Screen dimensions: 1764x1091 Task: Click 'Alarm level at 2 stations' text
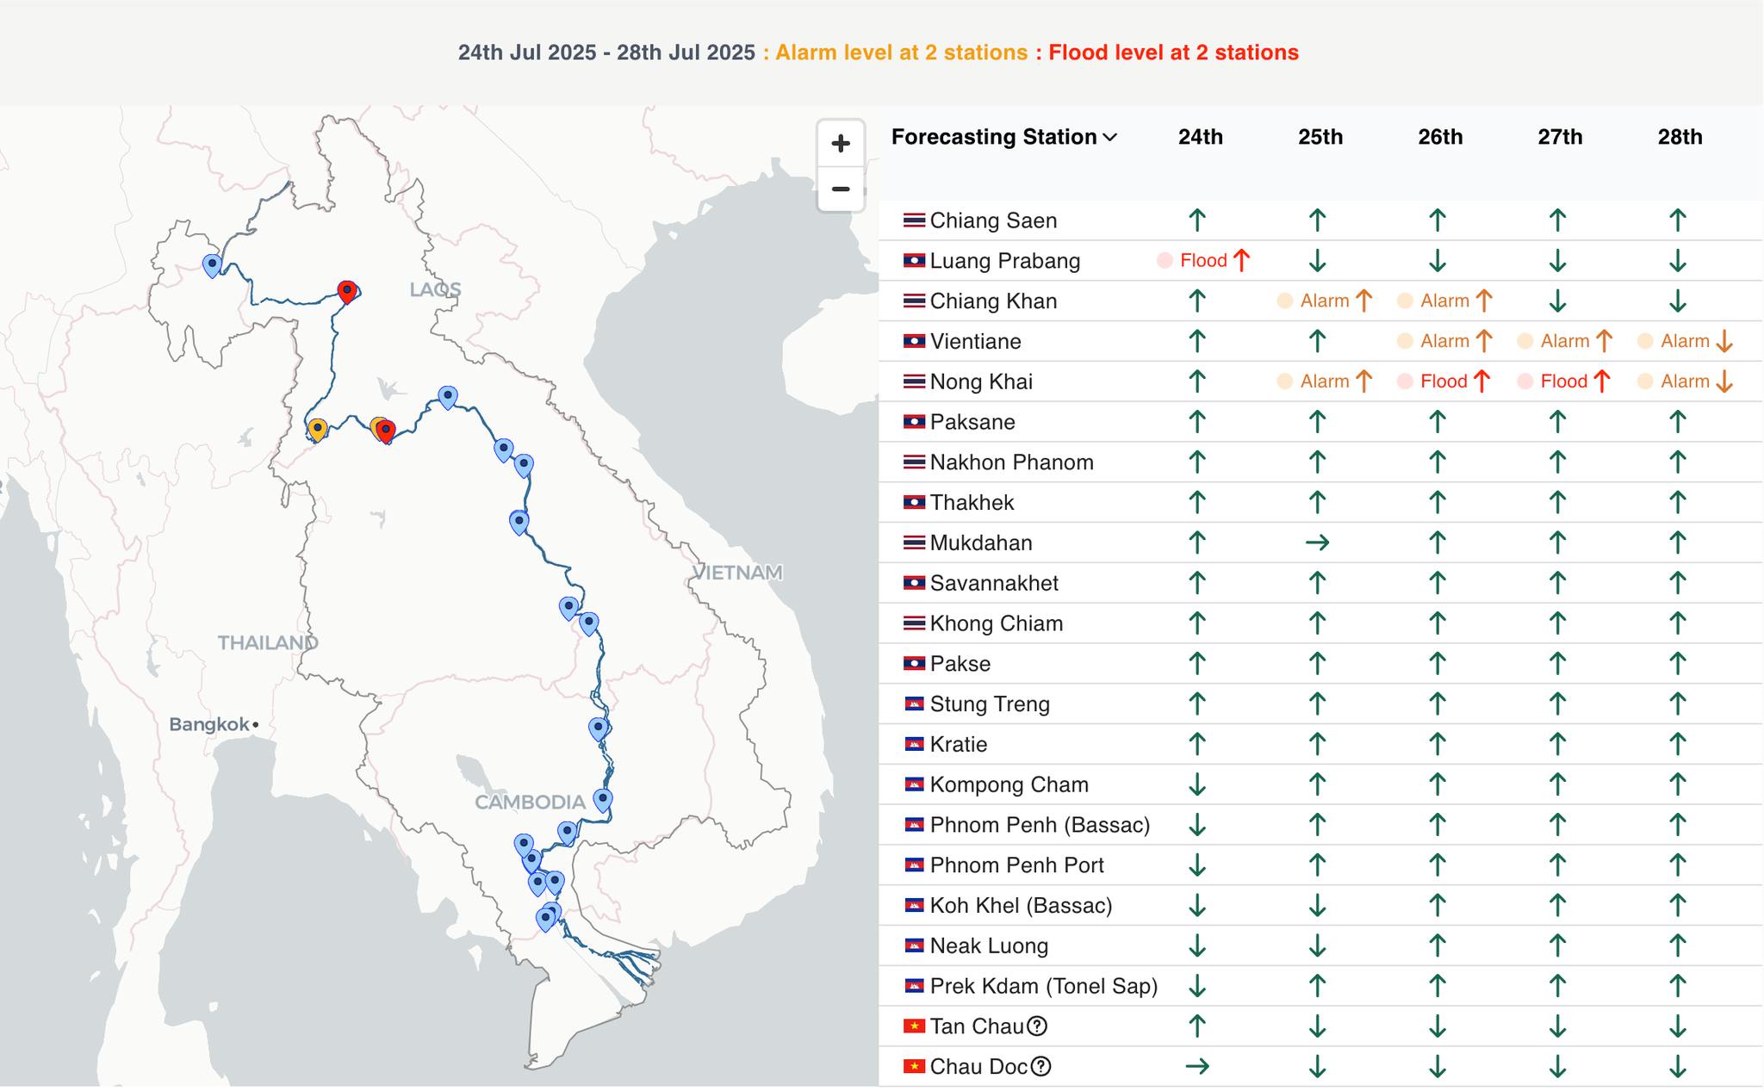[901, 53]
